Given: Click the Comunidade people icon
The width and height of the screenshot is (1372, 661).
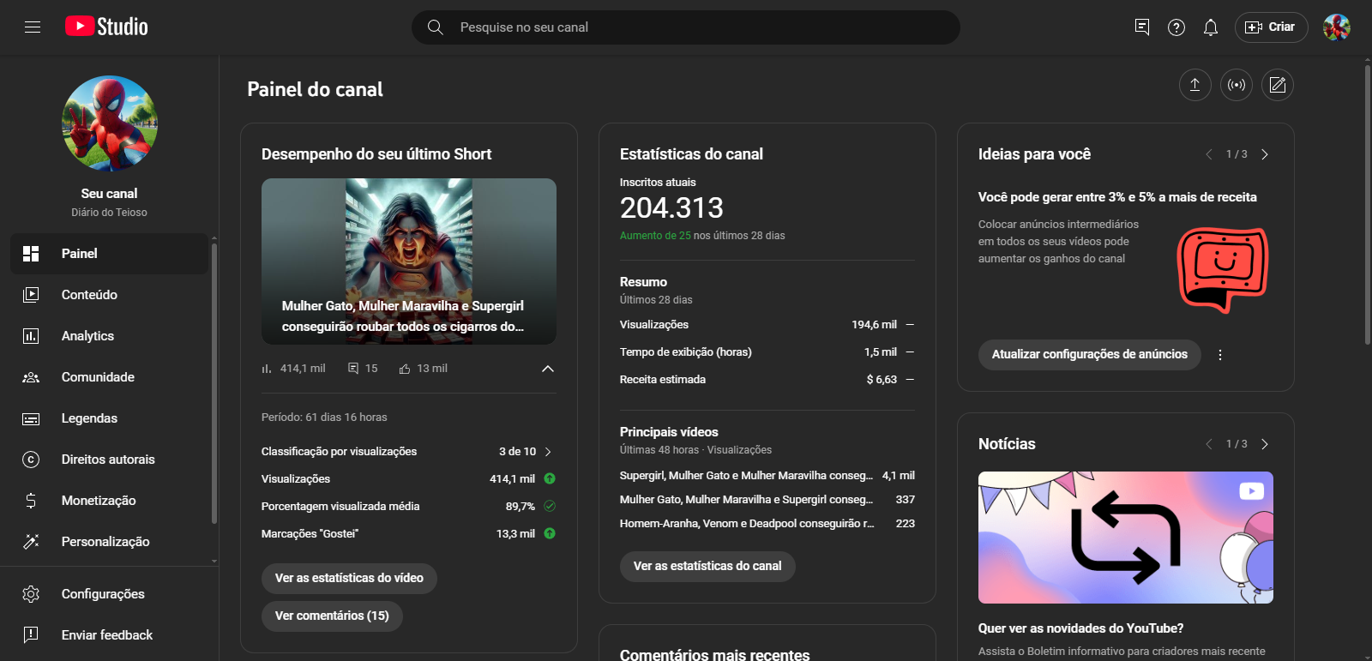Looking at the screenshot, I should coord(31,377).
